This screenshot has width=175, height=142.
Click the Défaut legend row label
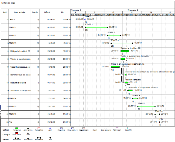point(6,130)
